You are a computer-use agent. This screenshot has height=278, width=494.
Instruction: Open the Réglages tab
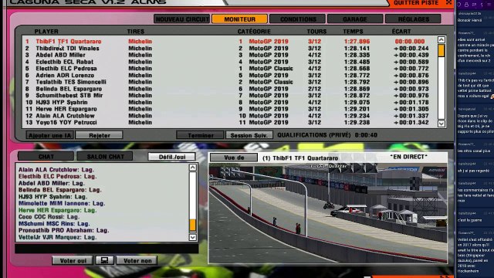413,19
